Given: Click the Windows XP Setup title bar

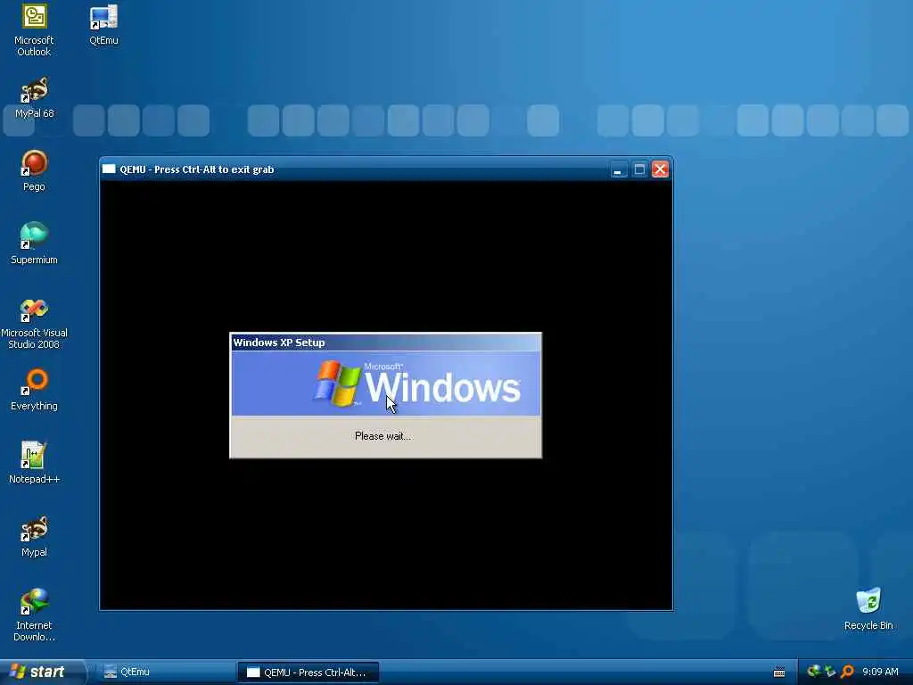Looking at the screenshot, I should tap(386, 342).
